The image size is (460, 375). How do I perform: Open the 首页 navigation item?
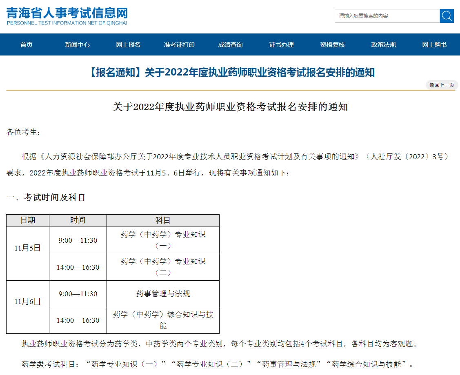coord(27,45)
